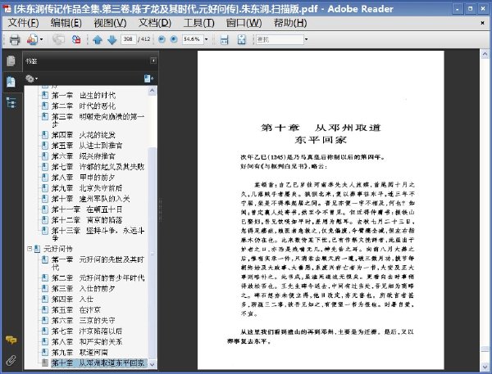Open the model tree panel icon
492x374 pixels.
click(11, 103)
